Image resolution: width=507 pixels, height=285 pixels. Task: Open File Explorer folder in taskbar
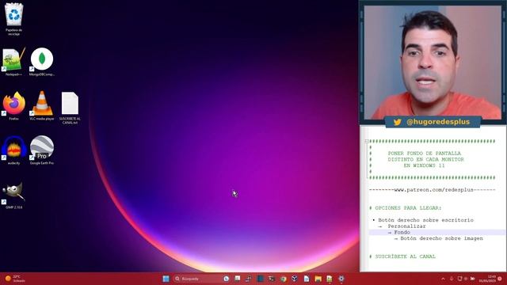coord(318,279)
